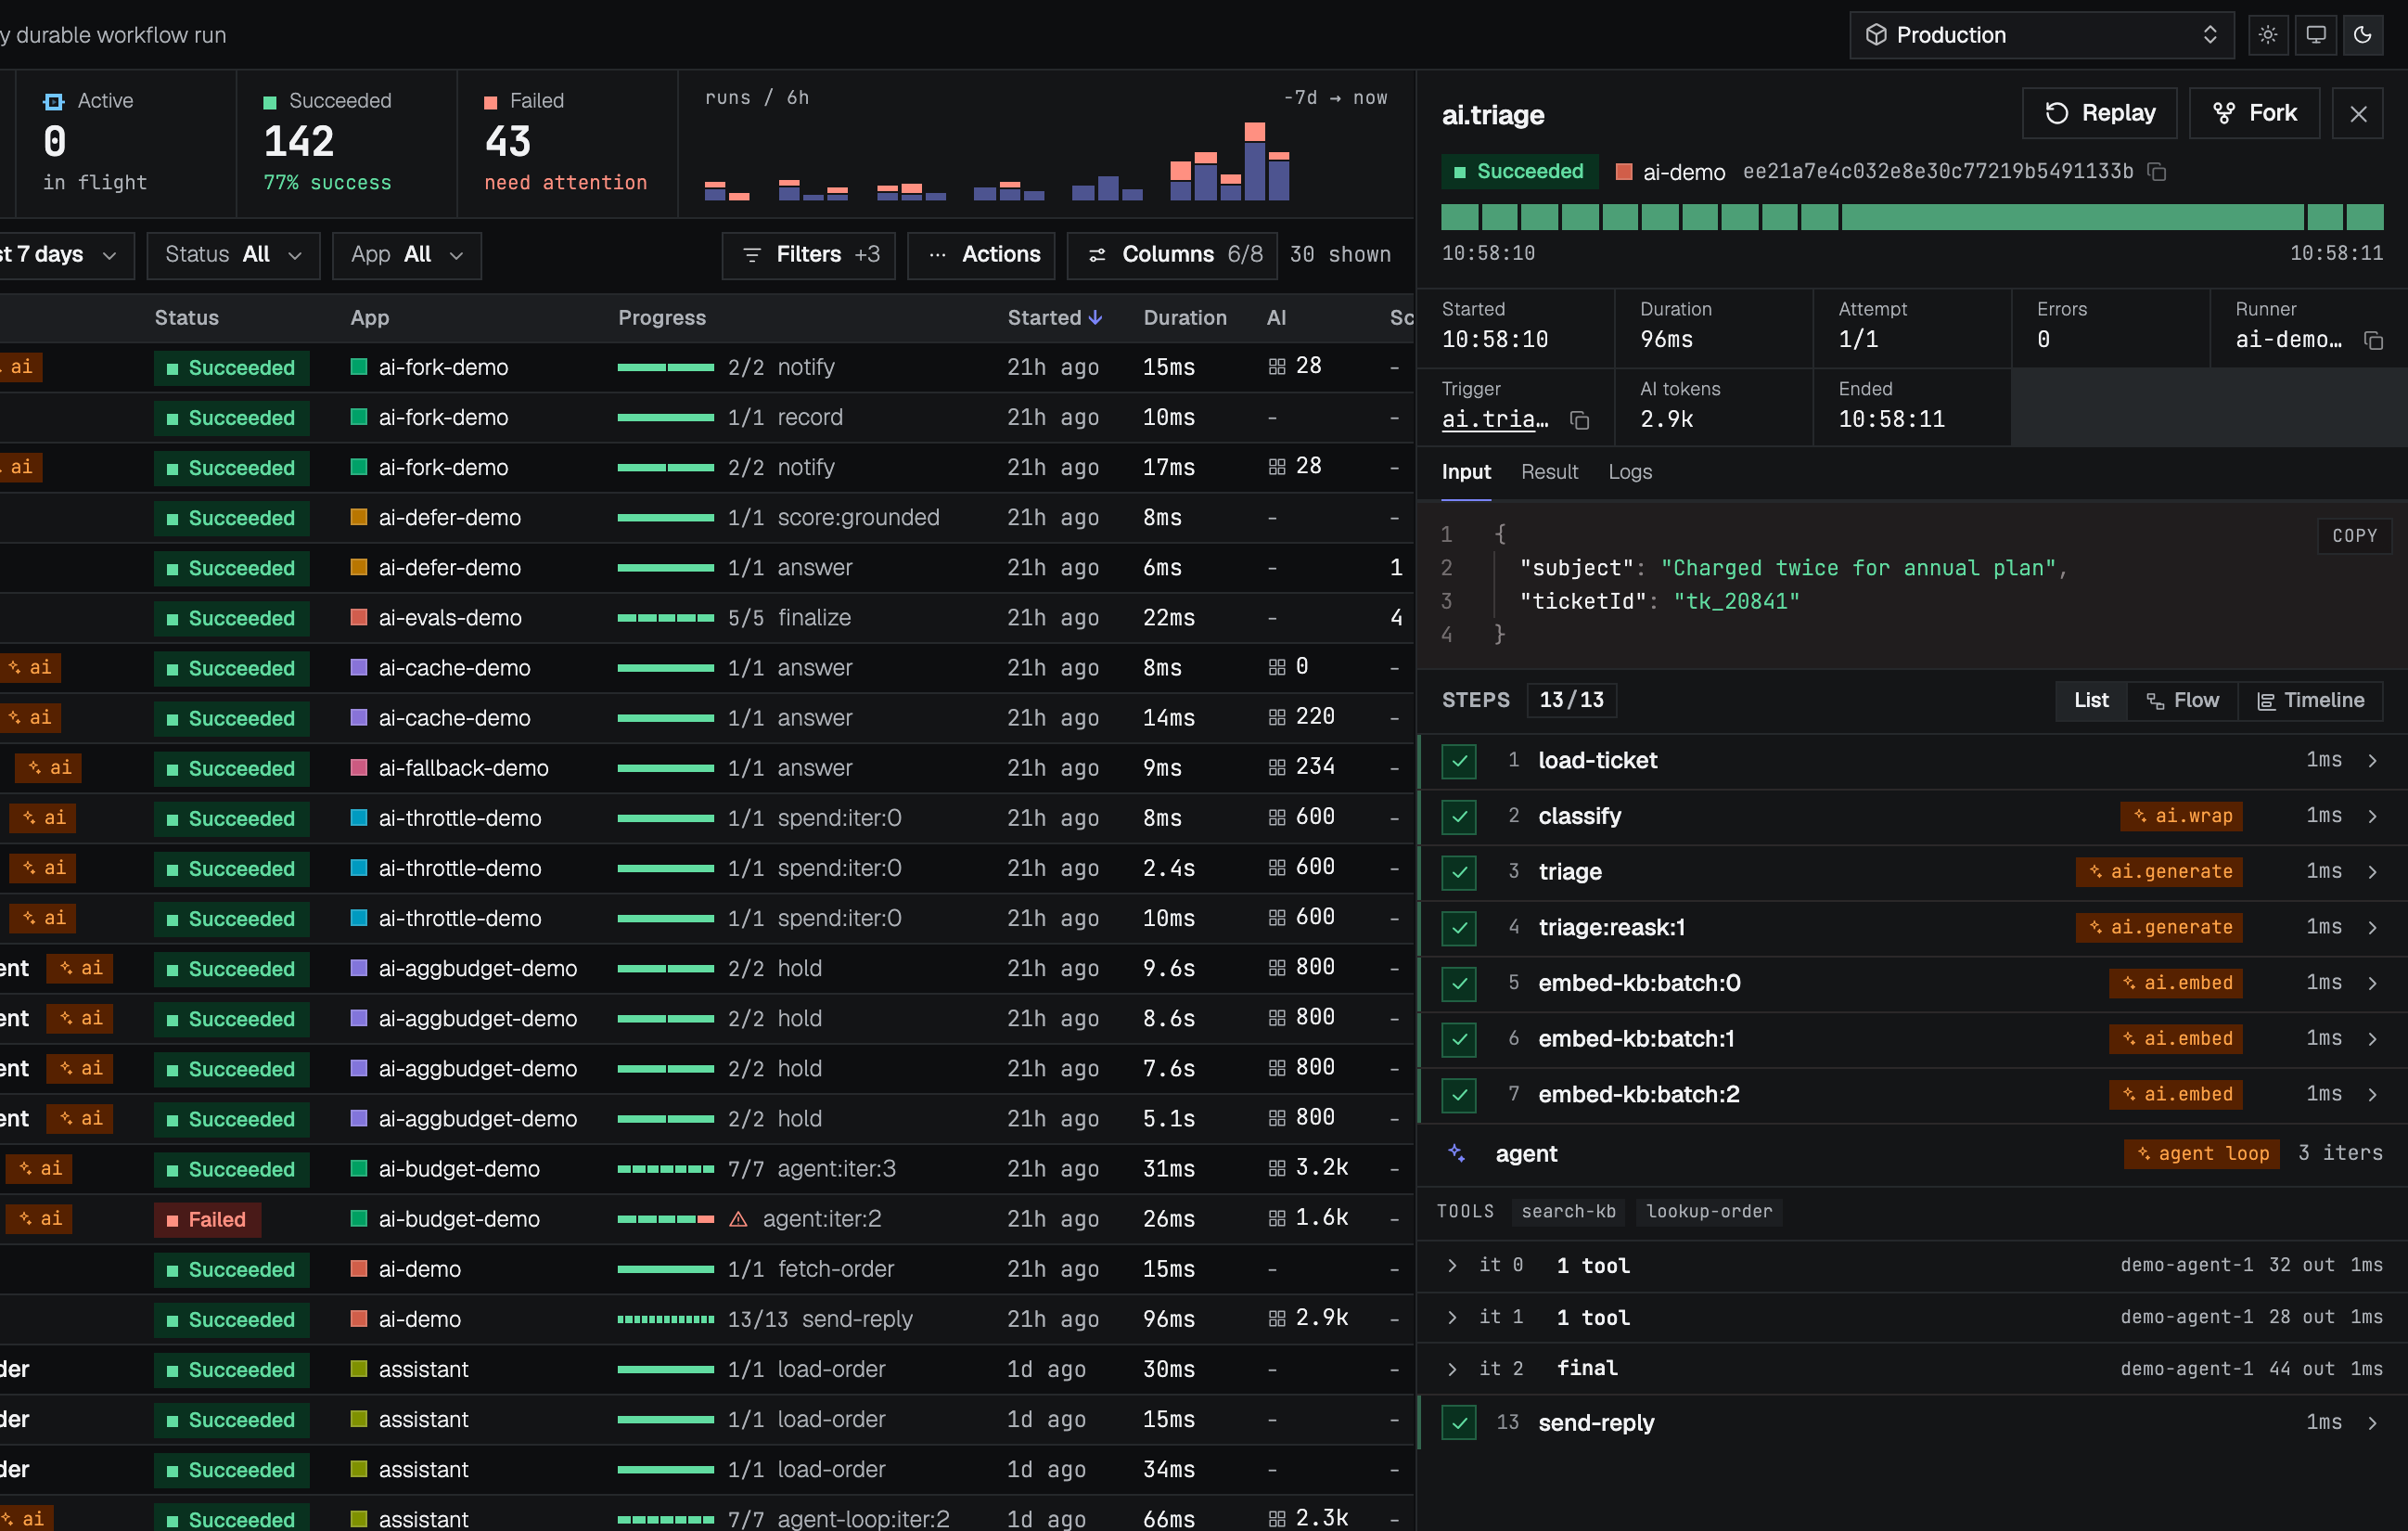Click the ai-defer-demo score:grounded color square
The height and width of the screenshot is (1531, 2408).
359,518
